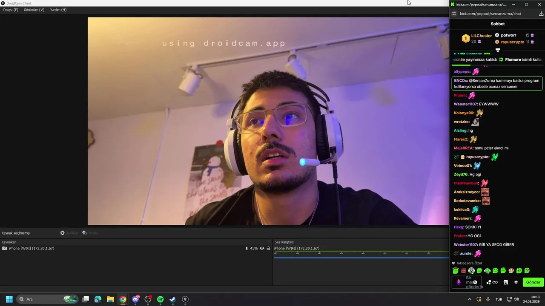Insert the halo green emote
This screenshot has height=306, width=545.
pos(456,271)
